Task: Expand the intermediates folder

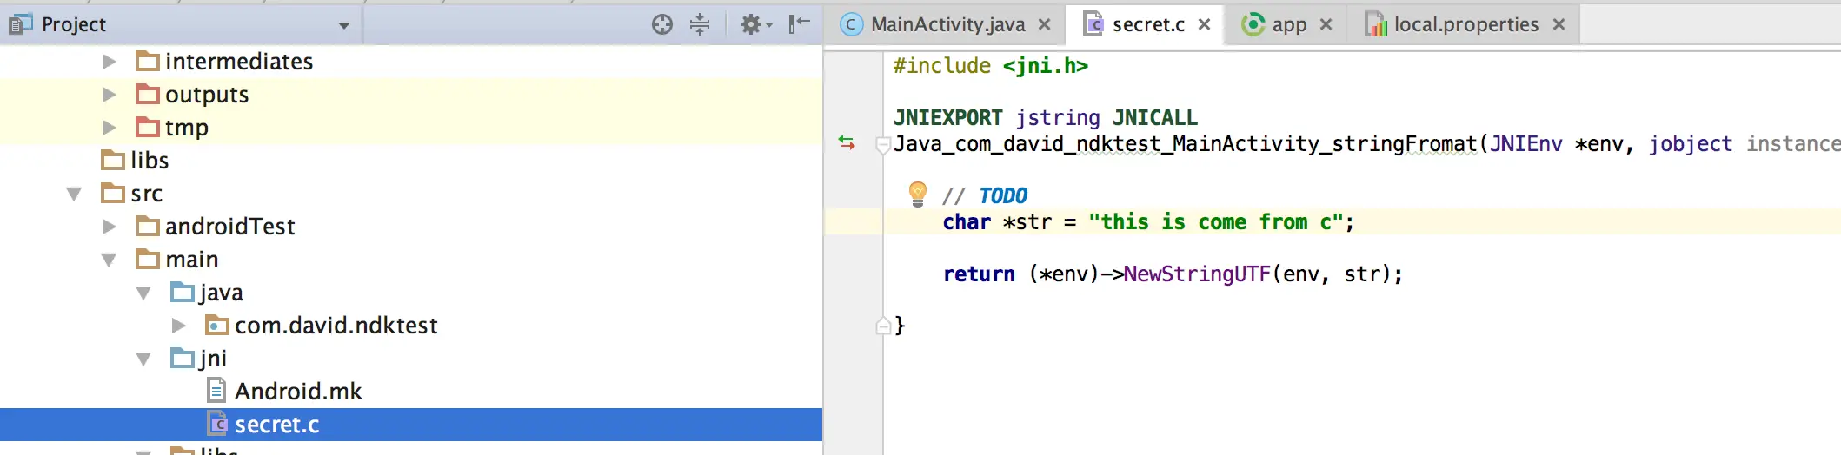Action: tap(109, 62)
